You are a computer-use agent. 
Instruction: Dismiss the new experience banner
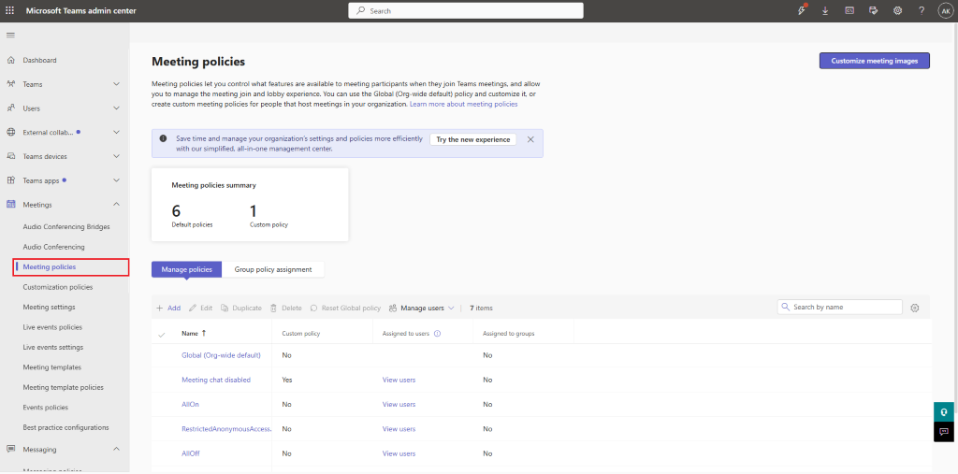click(530, 139)
